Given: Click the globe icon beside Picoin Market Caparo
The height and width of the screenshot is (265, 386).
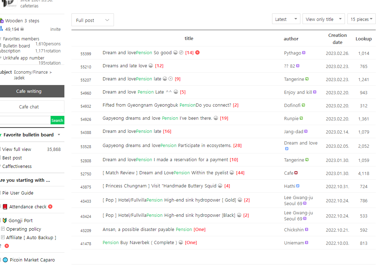Looking at the screenshot, I should click(5, 260).
